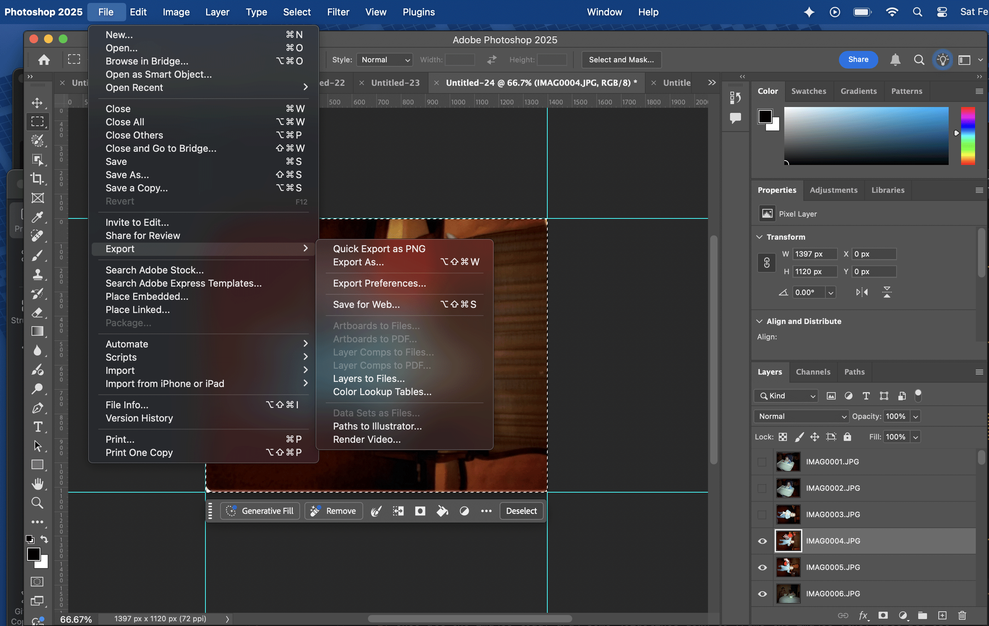Collapse the Align and Distribute section

pyautogui.click(x=759, y=321)
